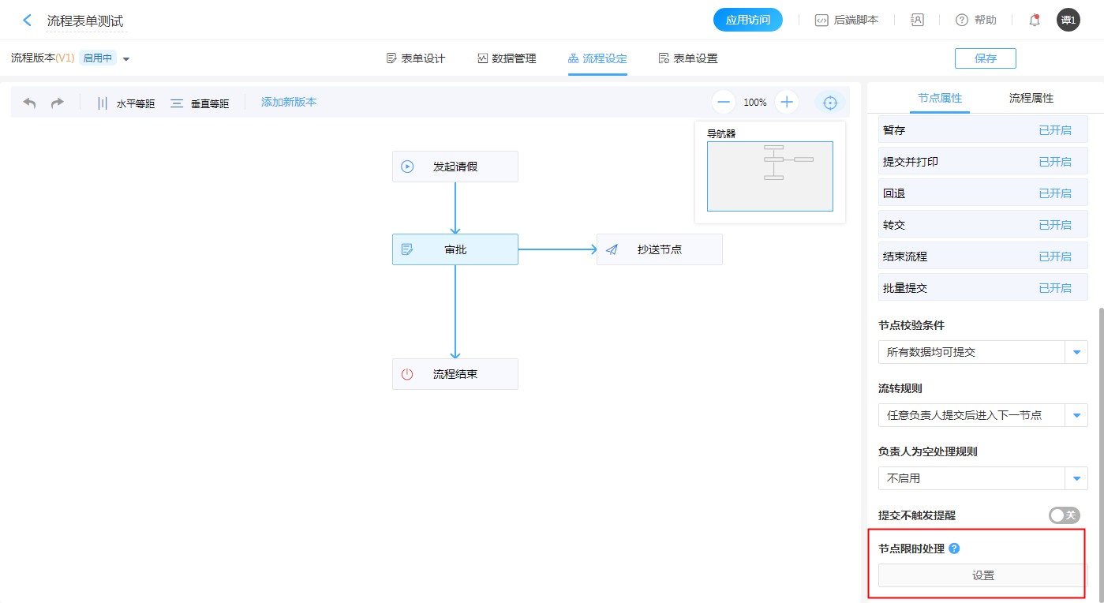Click the back arrow icon
Screen dimensions: 1104x603
click(28, 21)
